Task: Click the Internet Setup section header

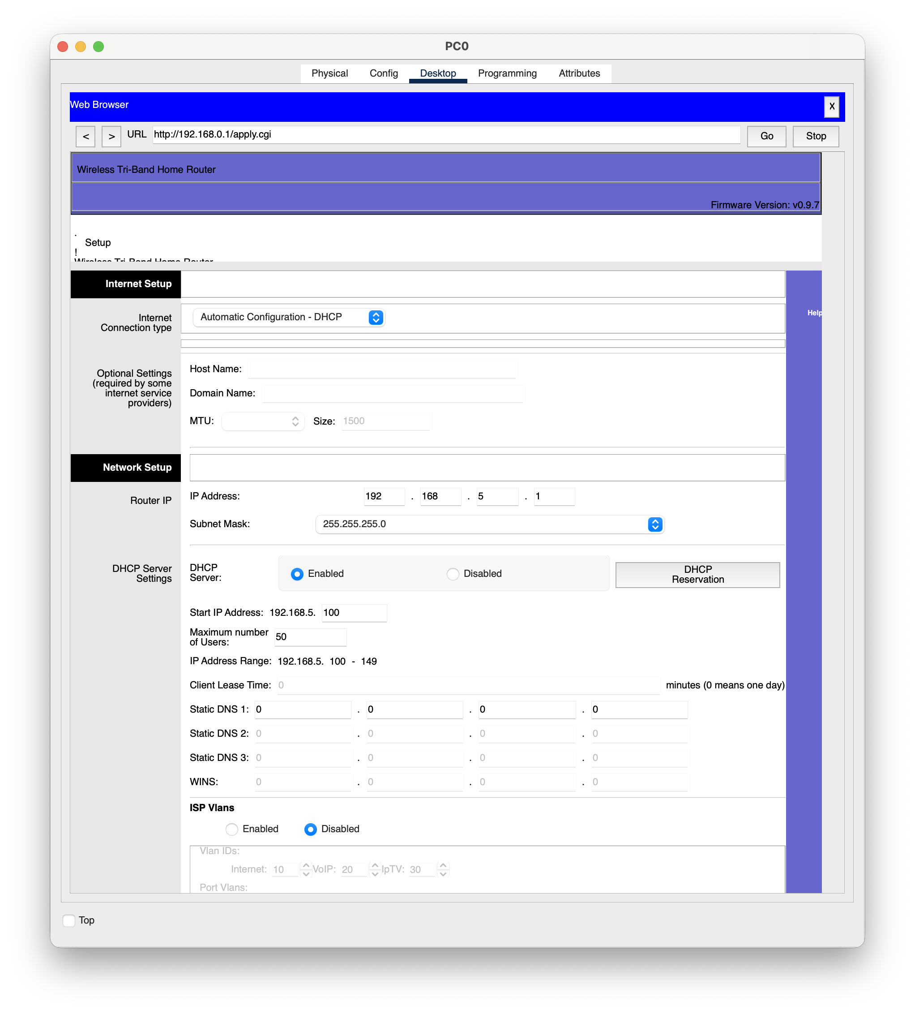Action: (126, 284)
